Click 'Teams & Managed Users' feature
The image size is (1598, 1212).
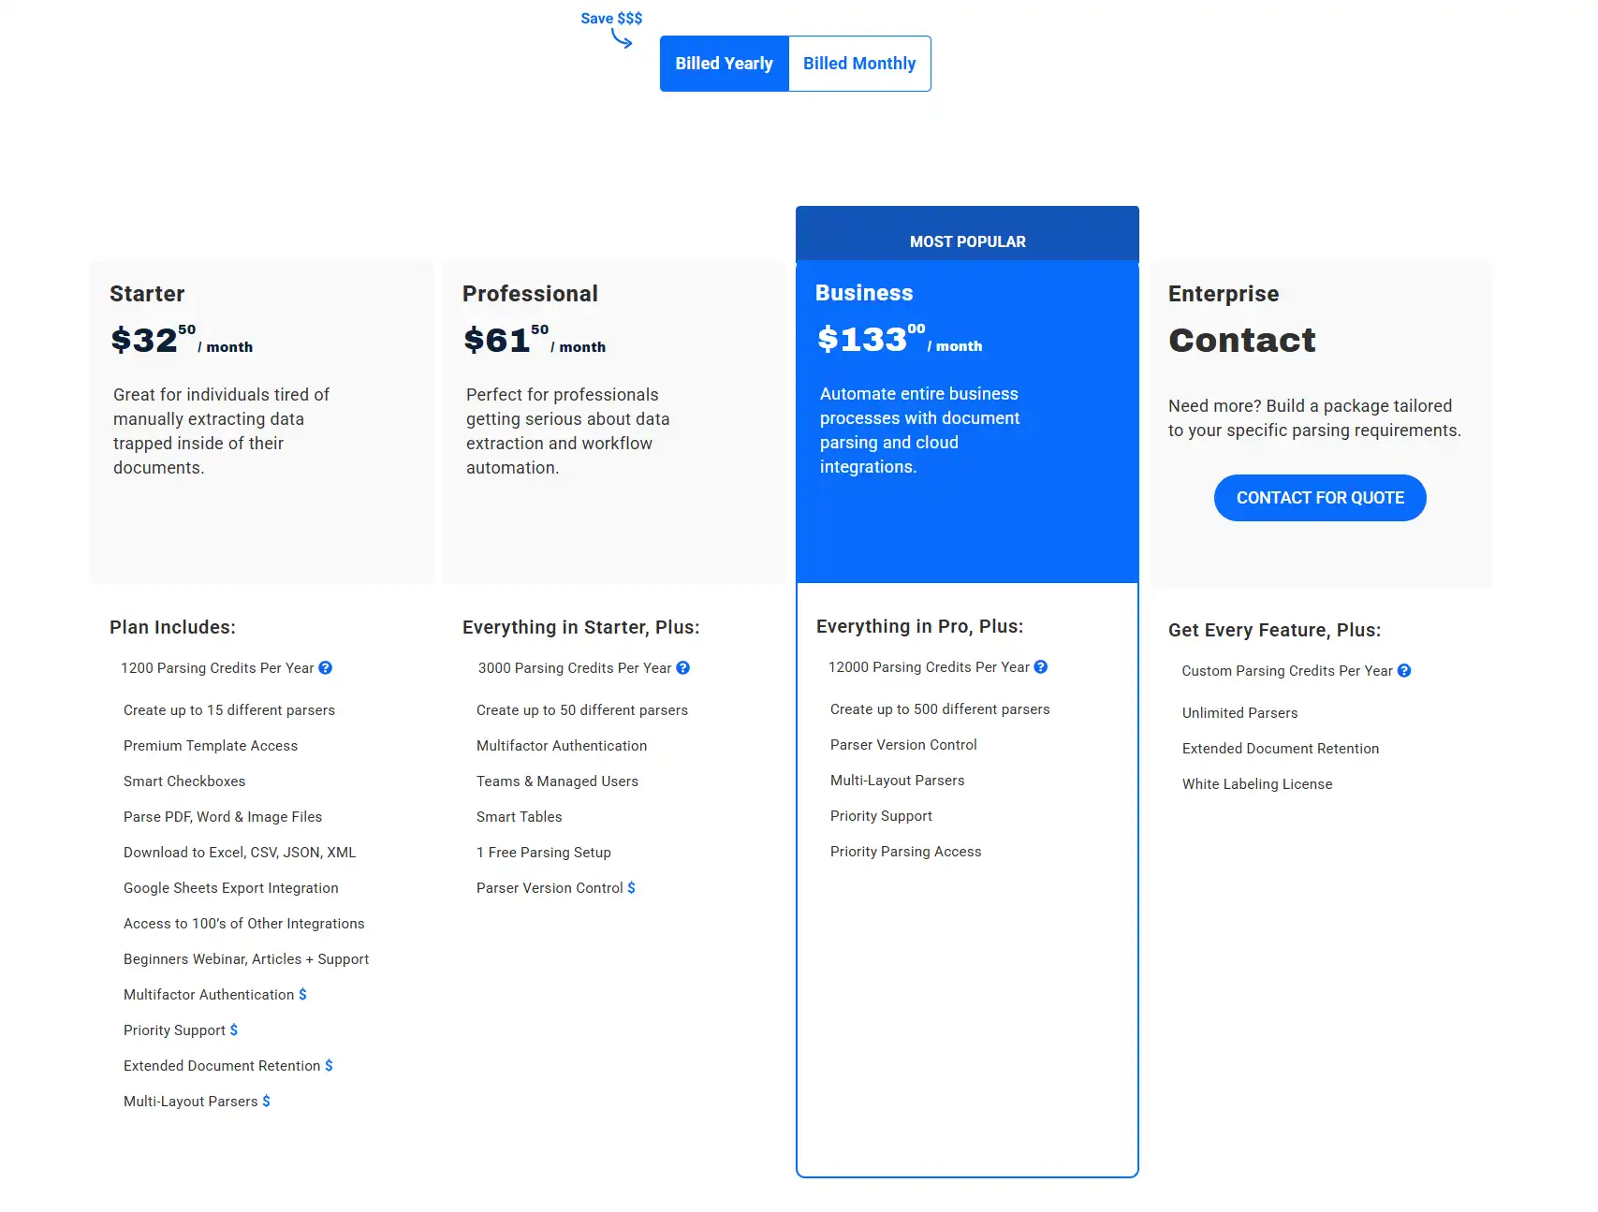click(x=557, y=781)
